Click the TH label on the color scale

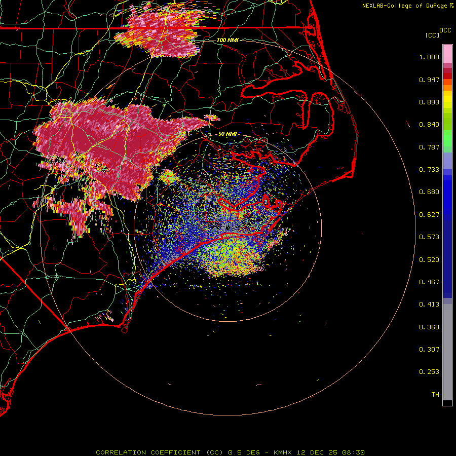(x=435, y=395)
